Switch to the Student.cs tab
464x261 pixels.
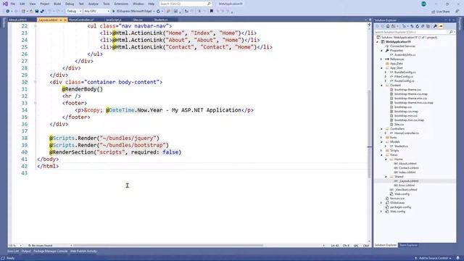point(161,20)
